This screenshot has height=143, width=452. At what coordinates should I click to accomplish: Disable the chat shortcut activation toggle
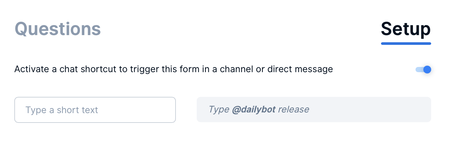click(423, 70)
